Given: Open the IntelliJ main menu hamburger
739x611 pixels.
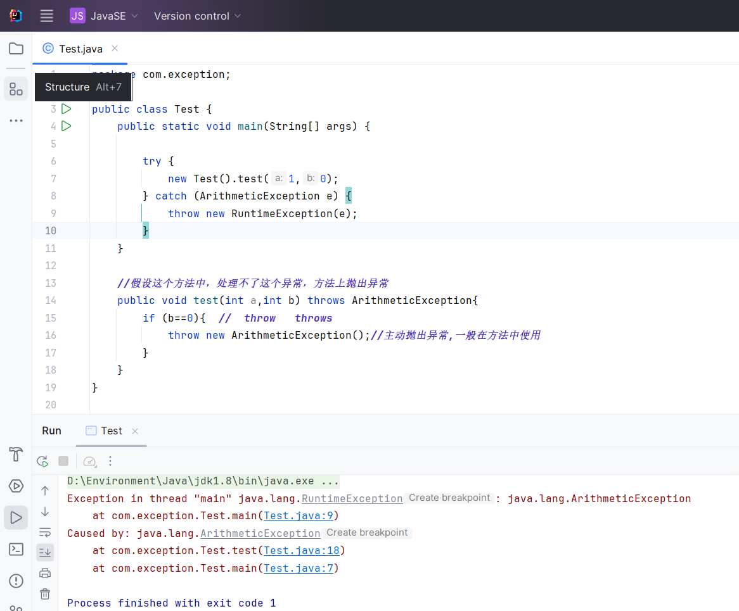Looking at the screenshot, I should [46, 16].
